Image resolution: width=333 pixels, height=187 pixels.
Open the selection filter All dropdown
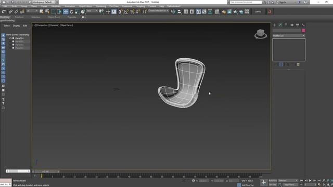click(32, 11)
